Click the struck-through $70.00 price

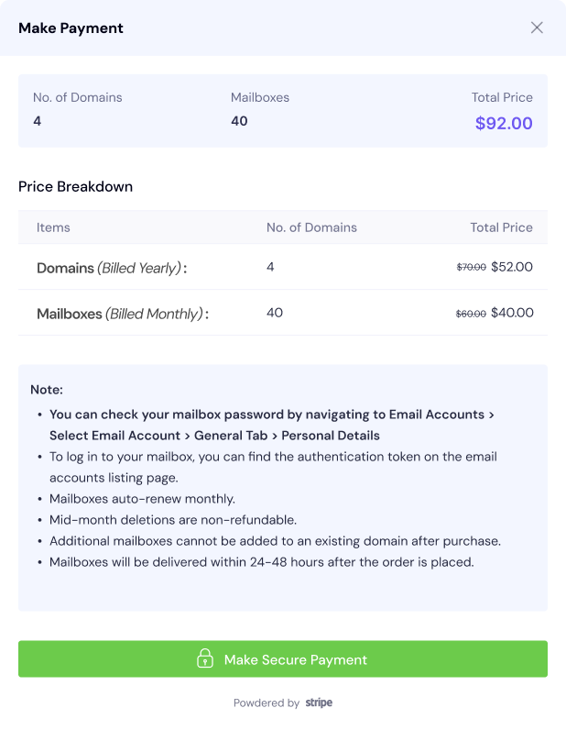pos(471,268)
